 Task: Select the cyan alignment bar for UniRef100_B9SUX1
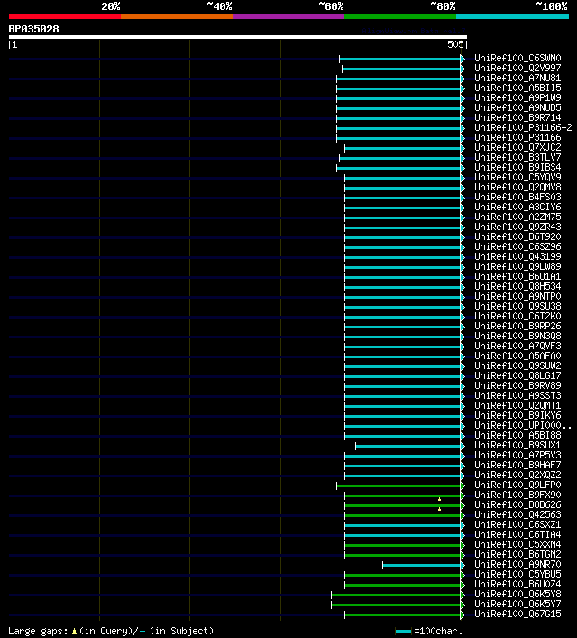[x=408, y=447]
